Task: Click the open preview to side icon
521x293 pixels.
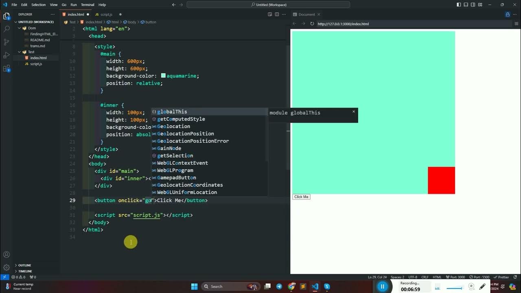Action: (270, 14)
